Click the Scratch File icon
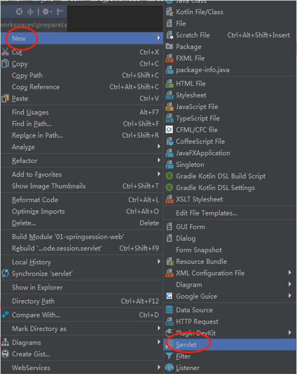 pyautogui.click(x=169, y=35)
